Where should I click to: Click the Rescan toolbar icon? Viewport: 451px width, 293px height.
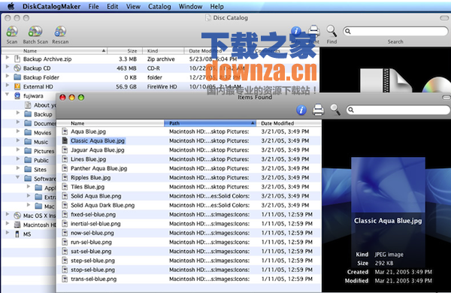coord(60,32)
